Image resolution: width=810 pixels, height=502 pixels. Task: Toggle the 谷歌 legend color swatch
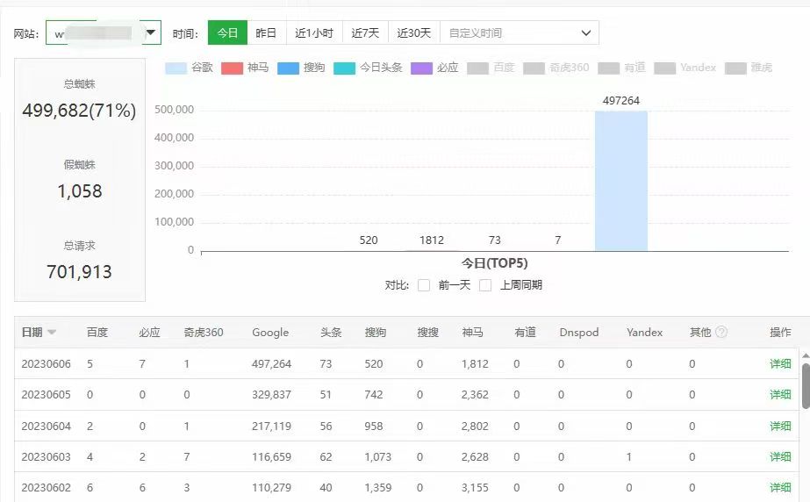tap(176, 68)
